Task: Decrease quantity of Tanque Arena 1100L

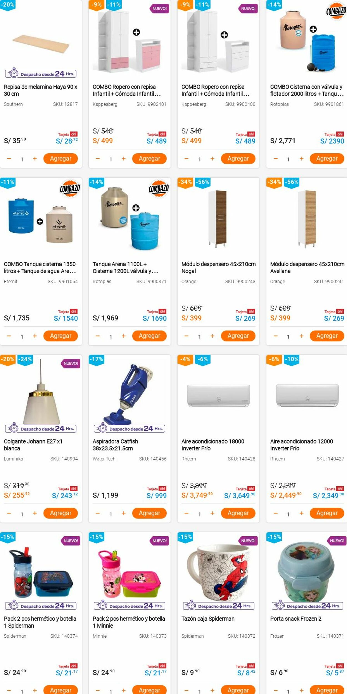Action: 98,336
